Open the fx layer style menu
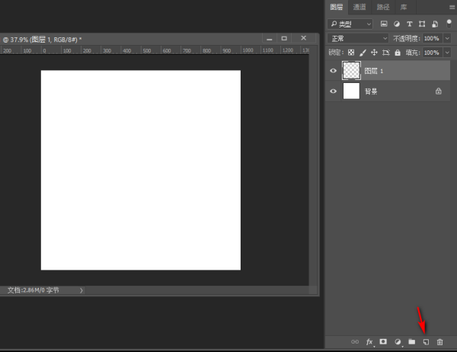The width and height of the screenshot is (457, 352). 369,342
